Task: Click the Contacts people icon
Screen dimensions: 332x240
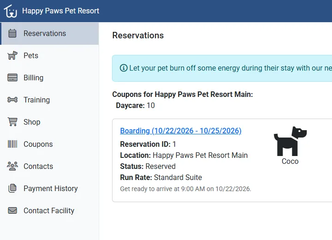Action: tap(12, 166)
